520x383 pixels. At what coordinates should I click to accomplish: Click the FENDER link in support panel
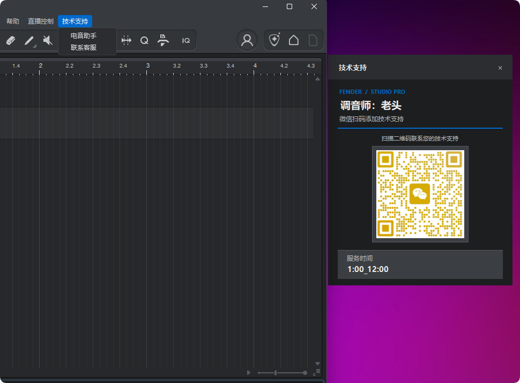click(351, 92)
